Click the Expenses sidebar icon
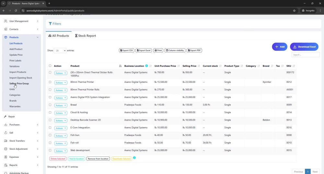Viewport: 324px width, 174px height. (x=6, y=157)
